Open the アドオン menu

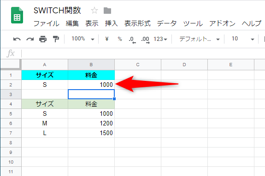point(222,23)
